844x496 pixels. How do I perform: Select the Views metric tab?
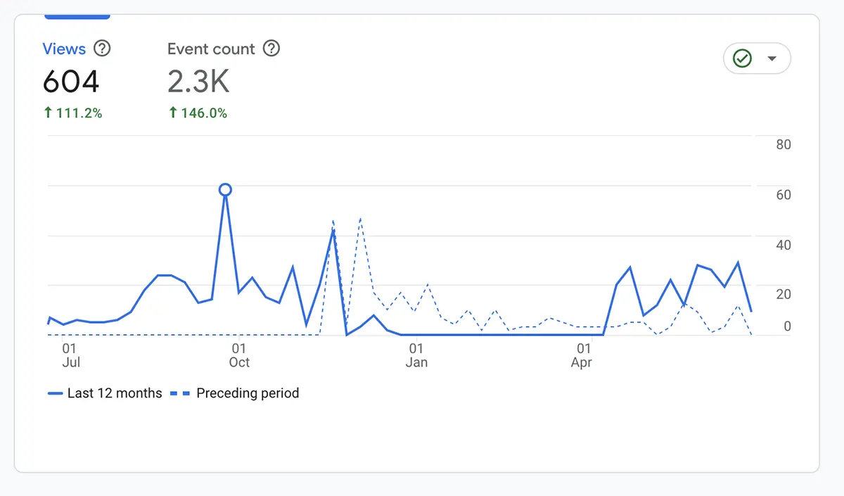pyautogui.click(x=64, y=49)
